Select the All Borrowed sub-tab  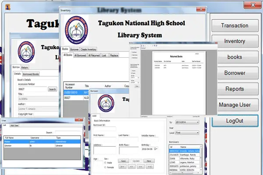click(x=80, y=56)
